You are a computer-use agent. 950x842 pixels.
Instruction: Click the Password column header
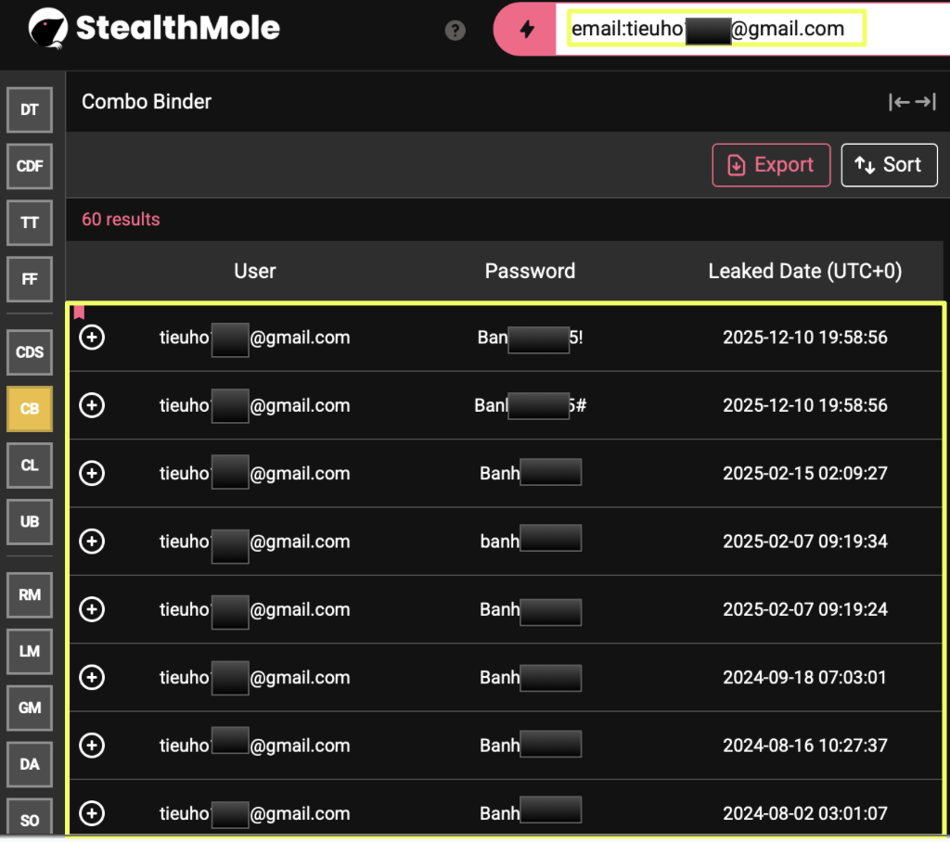(530, 271)
